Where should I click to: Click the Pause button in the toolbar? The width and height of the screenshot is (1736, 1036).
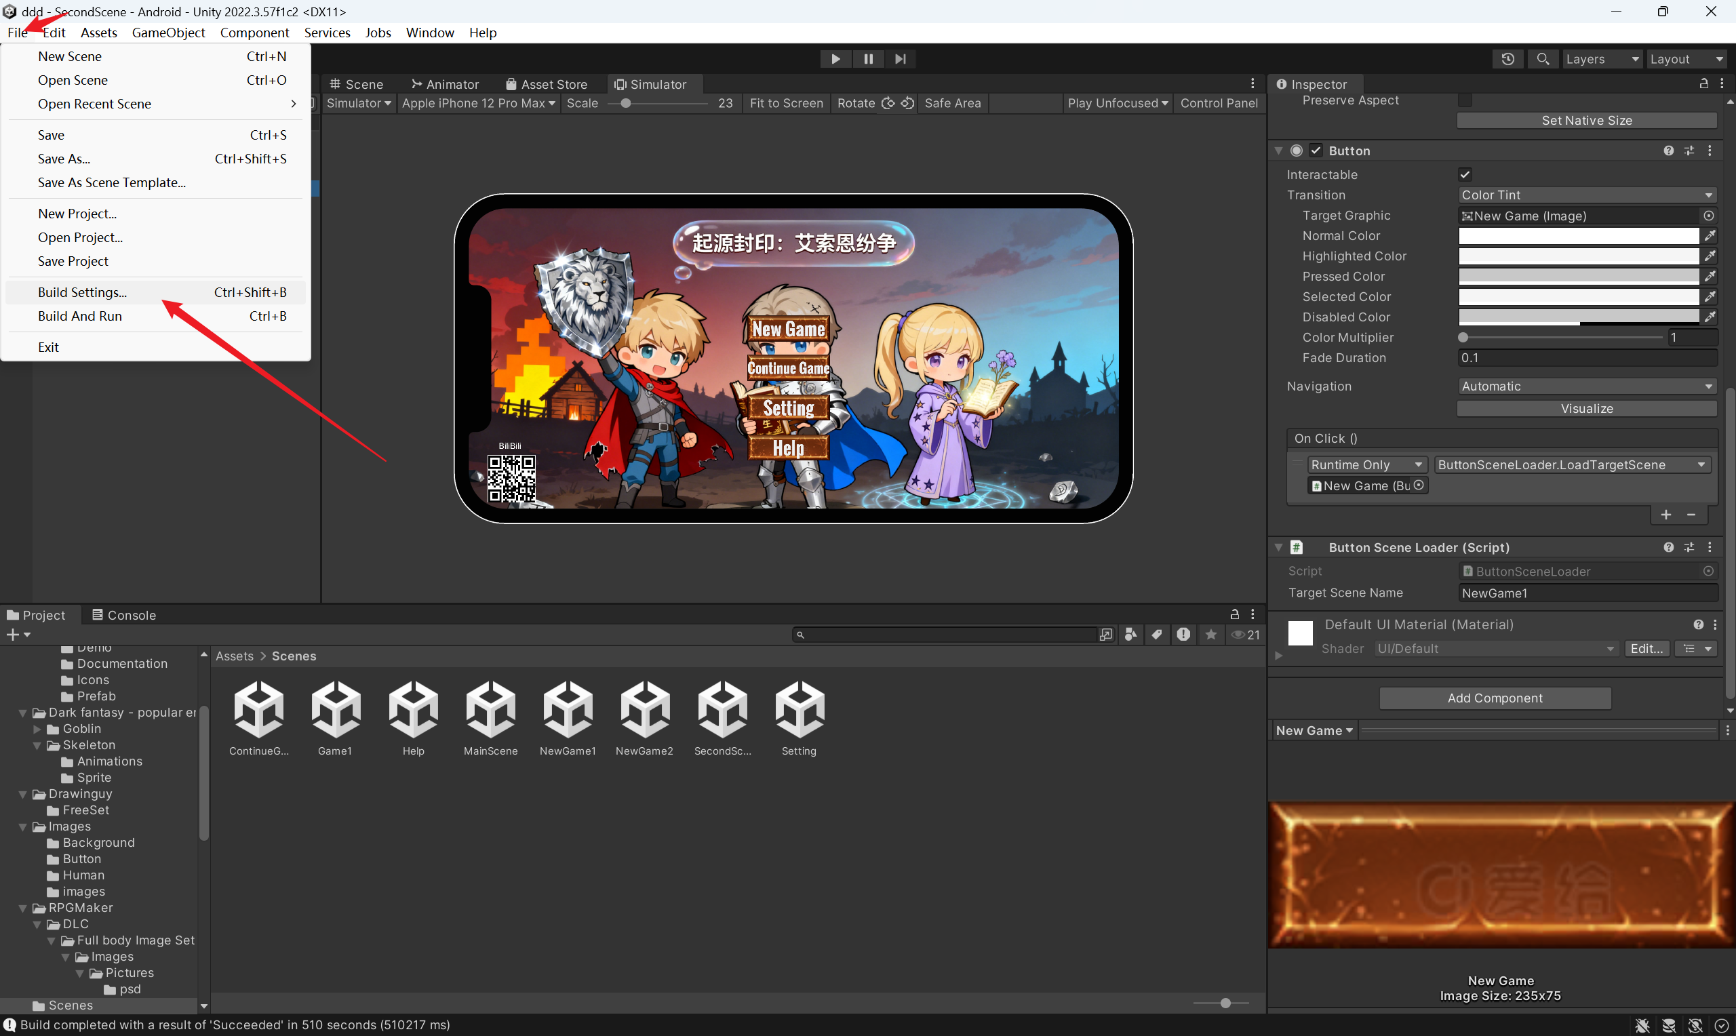coord(867,60)
